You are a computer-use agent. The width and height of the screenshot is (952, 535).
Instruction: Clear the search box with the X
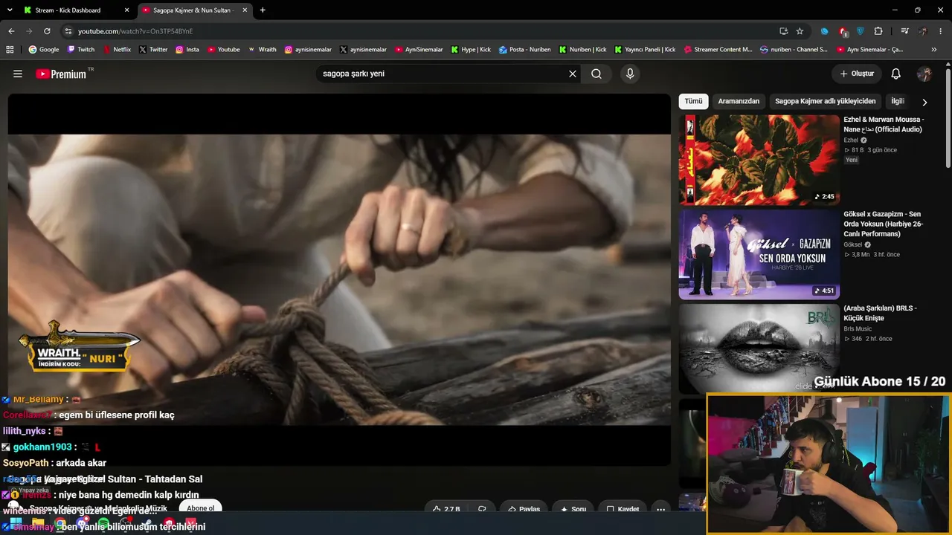pos(573,74)
